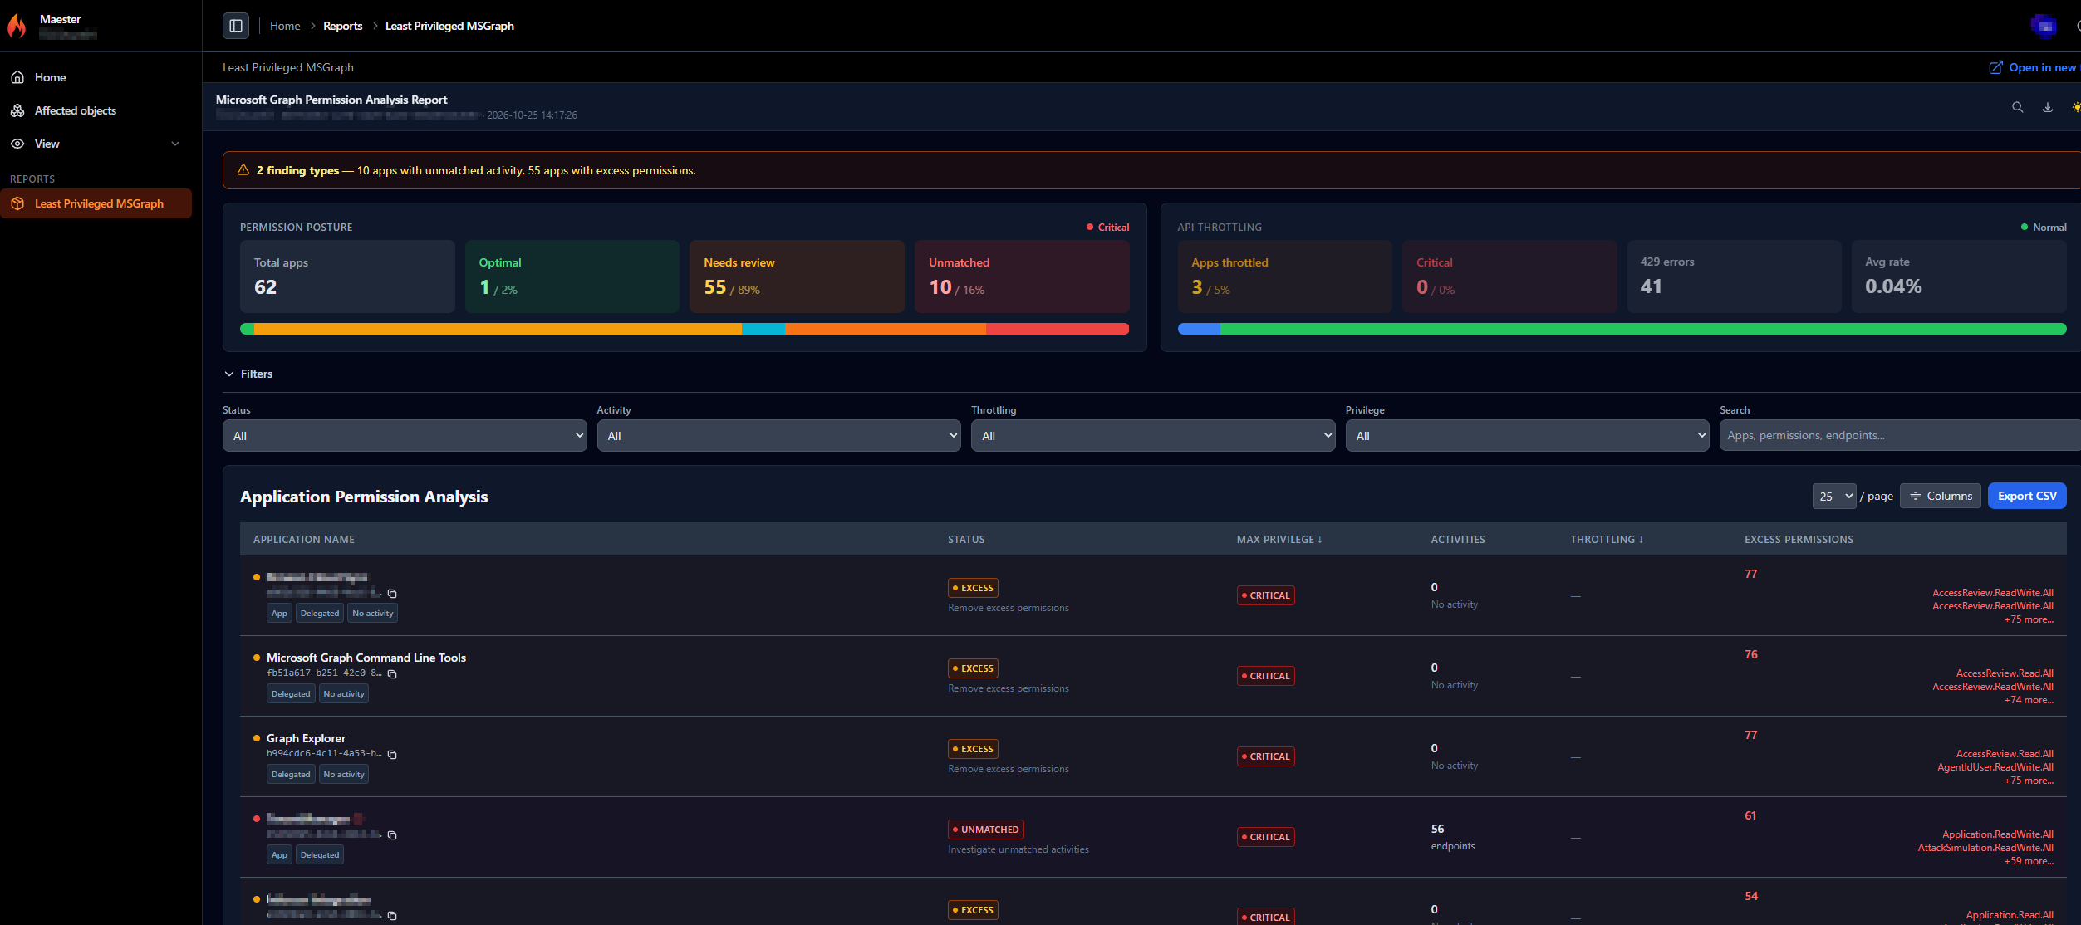Click the Maester flame logo

tap(17, 26)
